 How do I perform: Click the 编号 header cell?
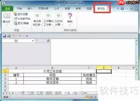point(16,75)
